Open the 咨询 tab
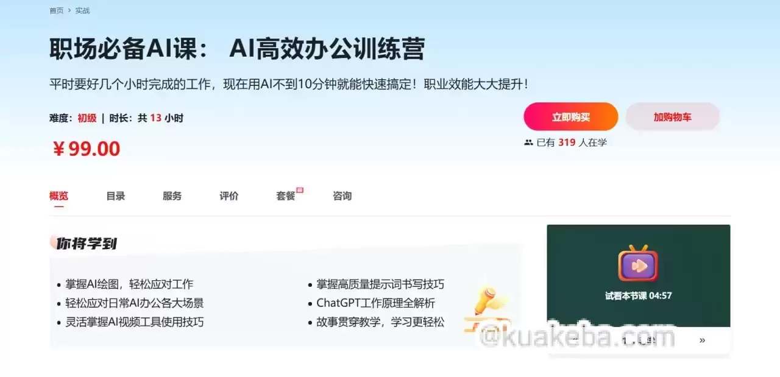780x377 pixels. (342, 196)
